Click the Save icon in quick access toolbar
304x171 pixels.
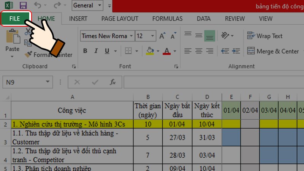[x=23, y=6]
